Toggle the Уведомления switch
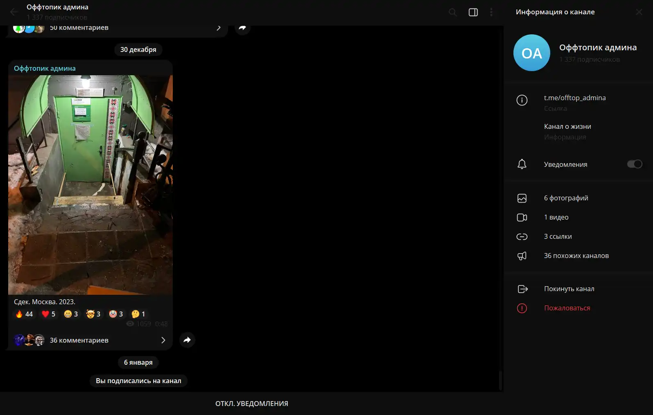This screenshot has width=653, height=415. (635, 164)
